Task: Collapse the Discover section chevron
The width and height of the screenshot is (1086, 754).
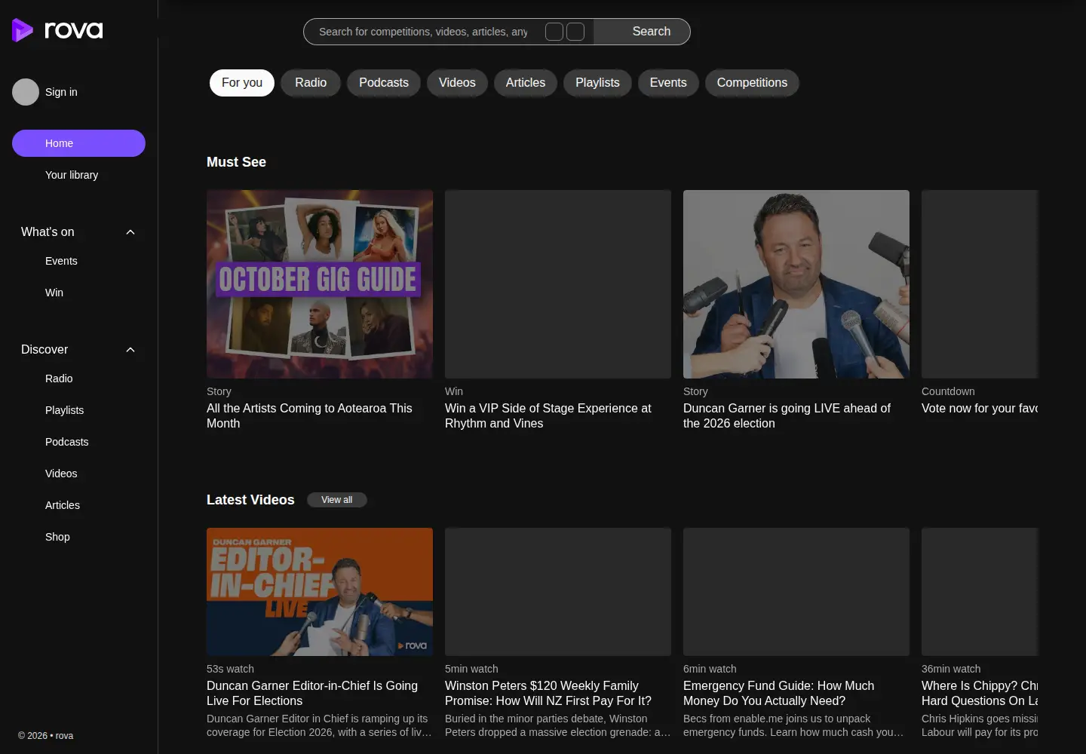Action: [130, 350]
